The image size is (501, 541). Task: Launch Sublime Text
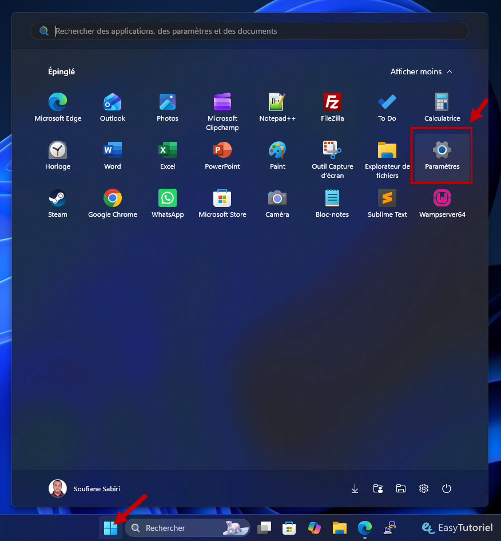(x=387, y=204)
